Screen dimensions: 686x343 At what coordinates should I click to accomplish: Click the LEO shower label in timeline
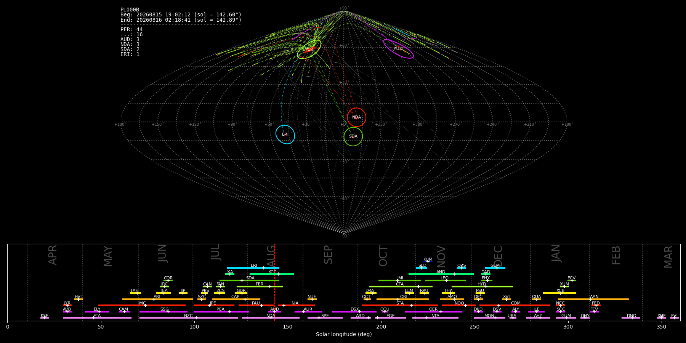point(444,278)
